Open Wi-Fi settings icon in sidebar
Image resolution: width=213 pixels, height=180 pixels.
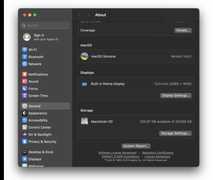pyautogui.click(x=25, y=50)
